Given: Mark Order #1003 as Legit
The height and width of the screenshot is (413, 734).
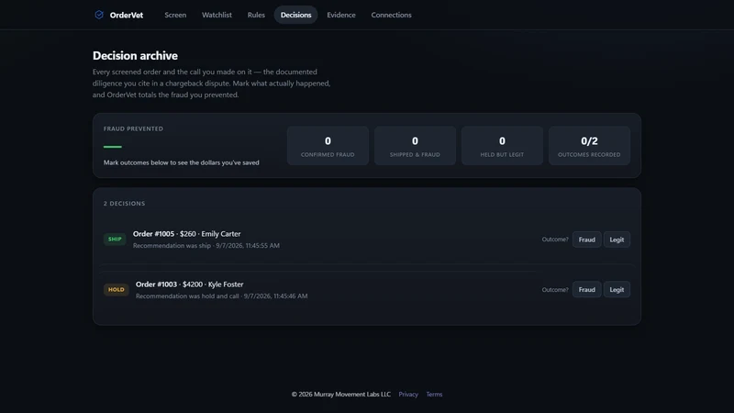Looking at the screenshot, I should click(617, 289).
